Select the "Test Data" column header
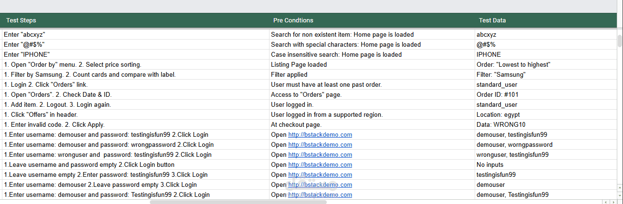The image size is (623, 204). [492, 20]
